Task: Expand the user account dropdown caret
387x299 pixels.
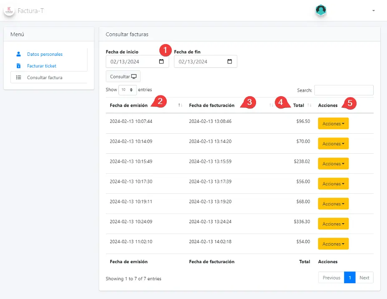Action: pyautogui.click(x=373, y=10)
